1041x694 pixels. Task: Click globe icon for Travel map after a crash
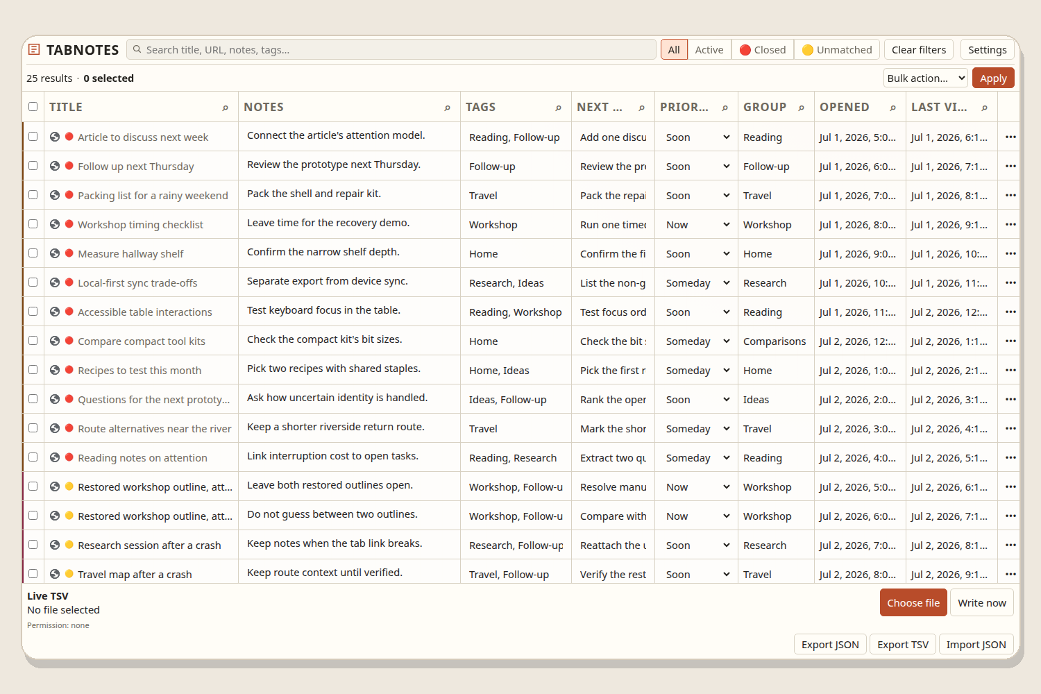[x=55, y=574]
